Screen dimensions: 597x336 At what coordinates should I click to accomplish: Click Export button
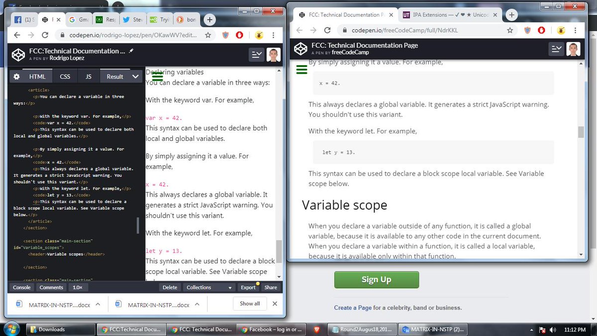pos(248,287)
